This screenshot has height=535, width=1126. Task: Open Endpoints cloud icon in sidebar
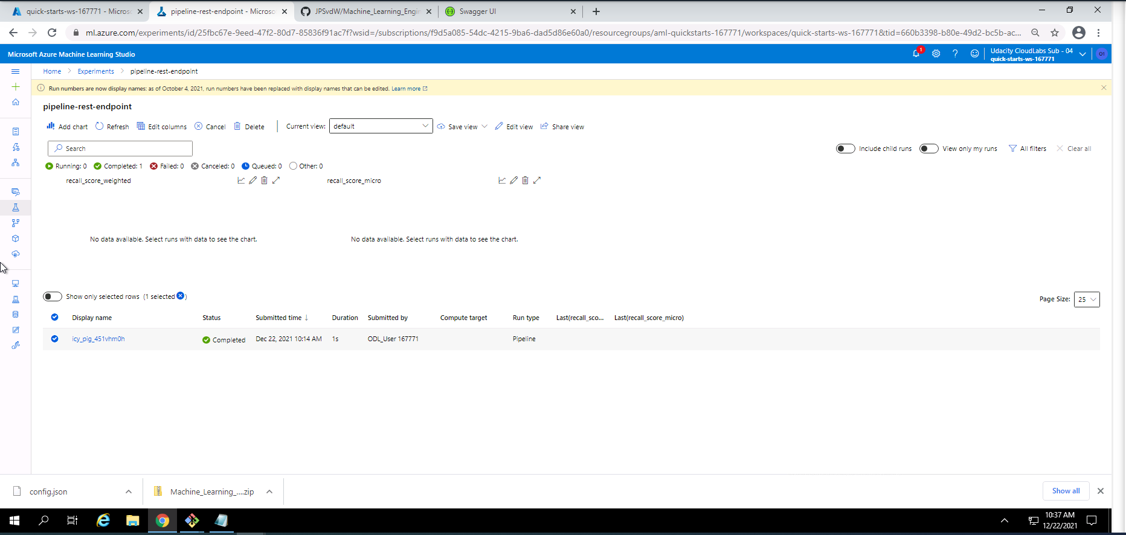(x=16, y=254)
